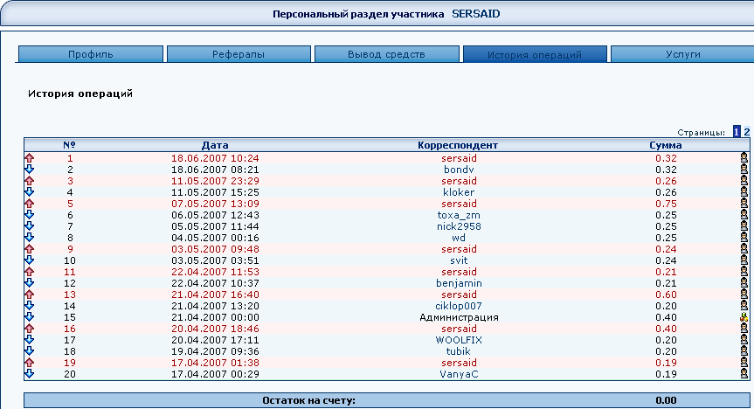Open correspondent nick2958 profile link
The height and width of the screenshot is (409, 754).
pyautogui.click(x=459, y=226)
